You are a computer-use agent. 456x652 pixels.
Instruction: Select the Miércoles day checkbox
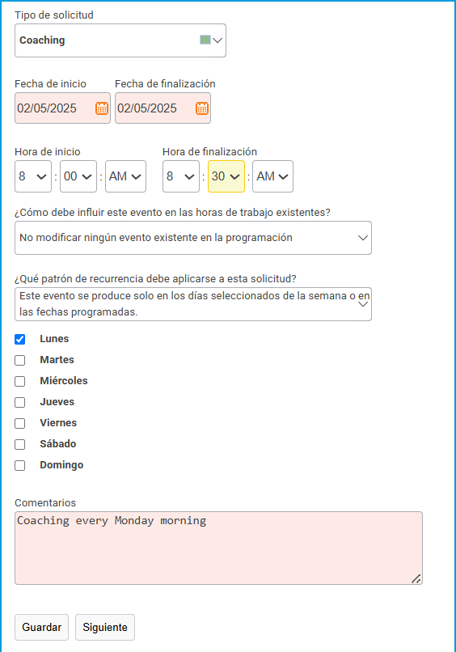[x=20, y=381]
